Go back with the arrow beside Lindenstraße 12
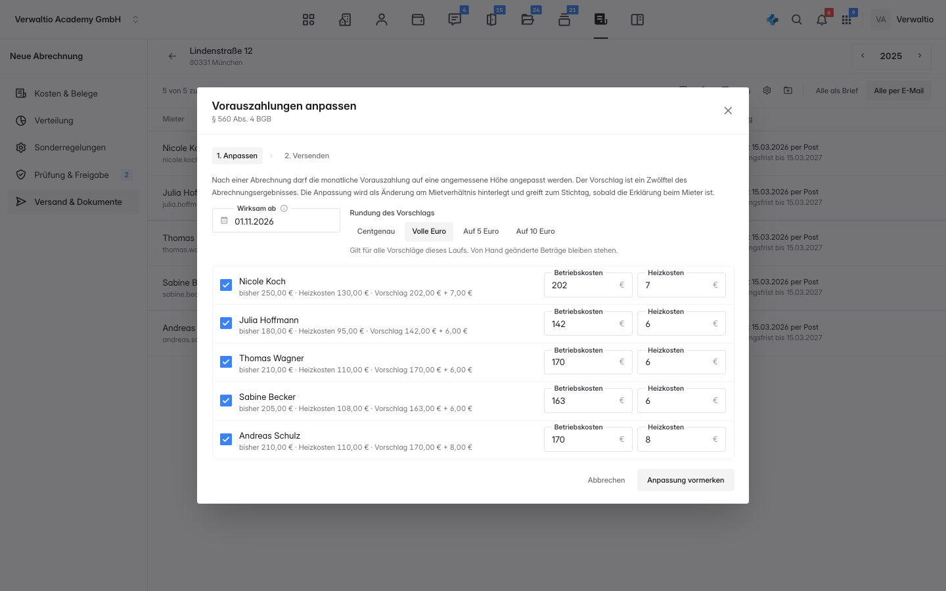The image size is (946, 591). [x=172, y=56]
